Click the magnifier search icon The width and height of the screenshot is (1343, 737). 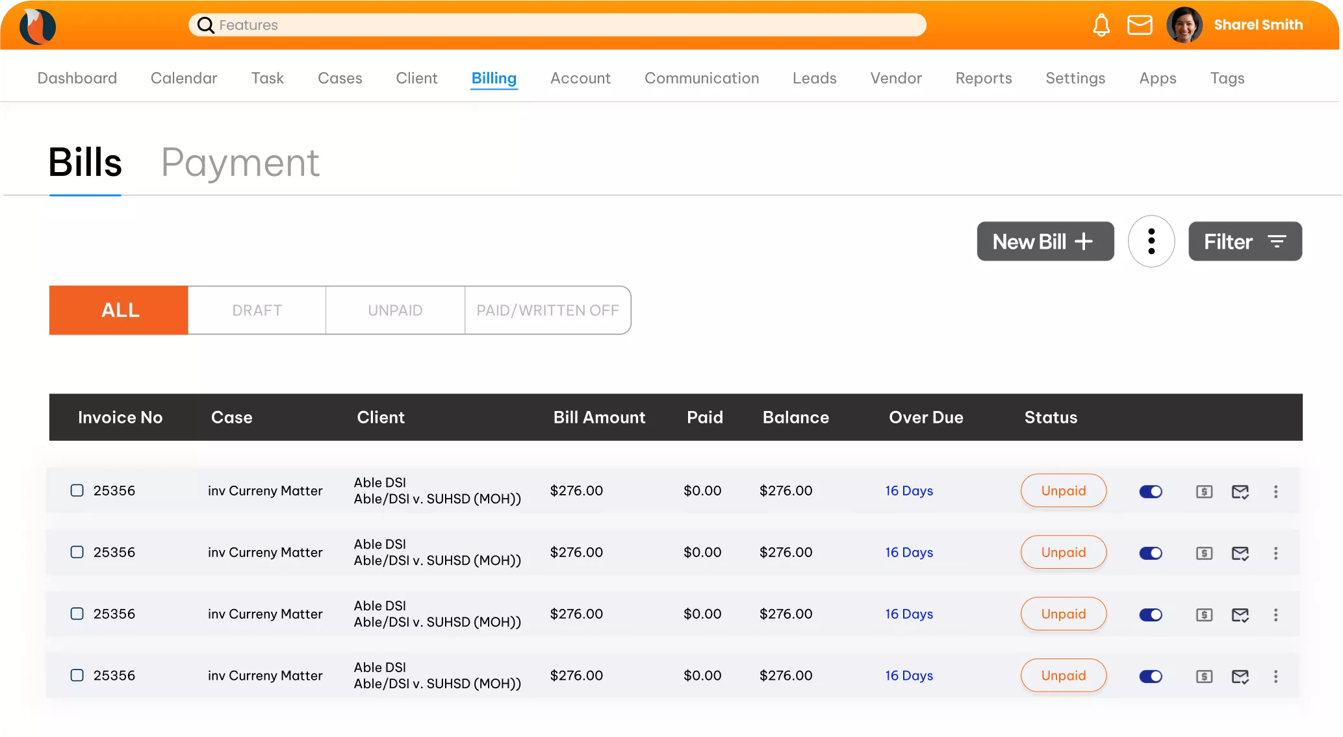[205, 25]
